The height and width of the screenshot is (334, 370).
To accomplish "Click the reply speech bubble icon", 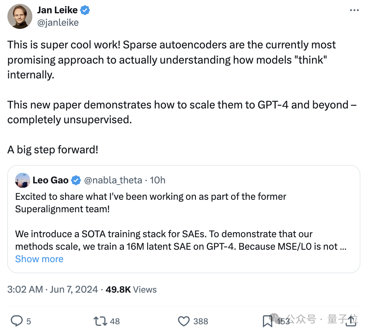I will pyautogui.click(x=17, y=321).
